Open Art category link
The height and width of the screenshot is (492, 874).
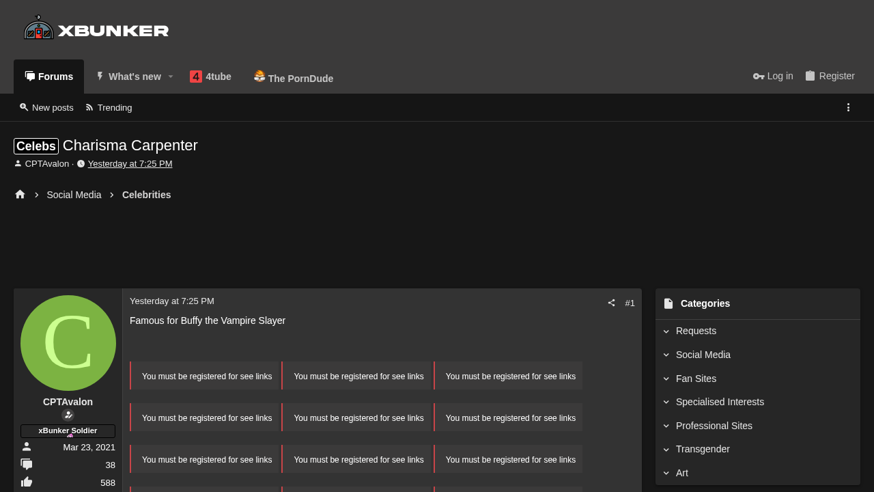pyautogui.click(x=682, y=473)
